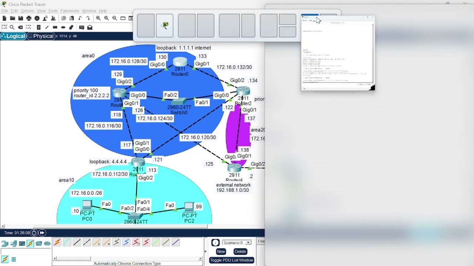Select Connections lightning category icon
Screen dimensions: 474x266
tap(30, 243)
